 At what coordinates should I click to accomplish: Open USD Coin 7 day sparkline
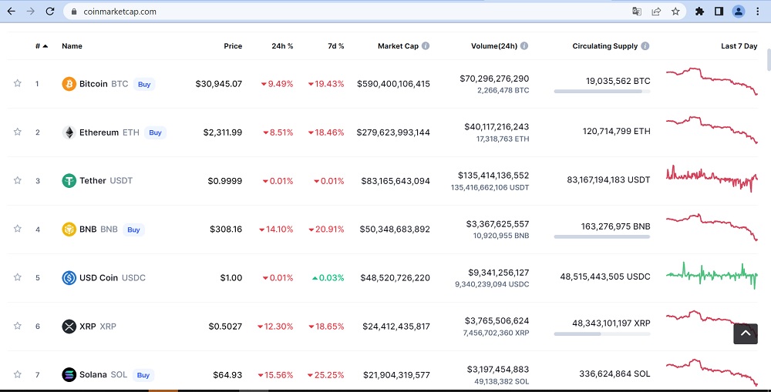pyautogui.click(x=712, y=275)
